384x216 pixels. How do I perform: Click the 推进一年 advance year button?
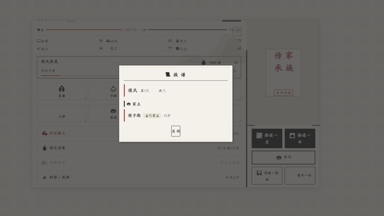point(300,139)
